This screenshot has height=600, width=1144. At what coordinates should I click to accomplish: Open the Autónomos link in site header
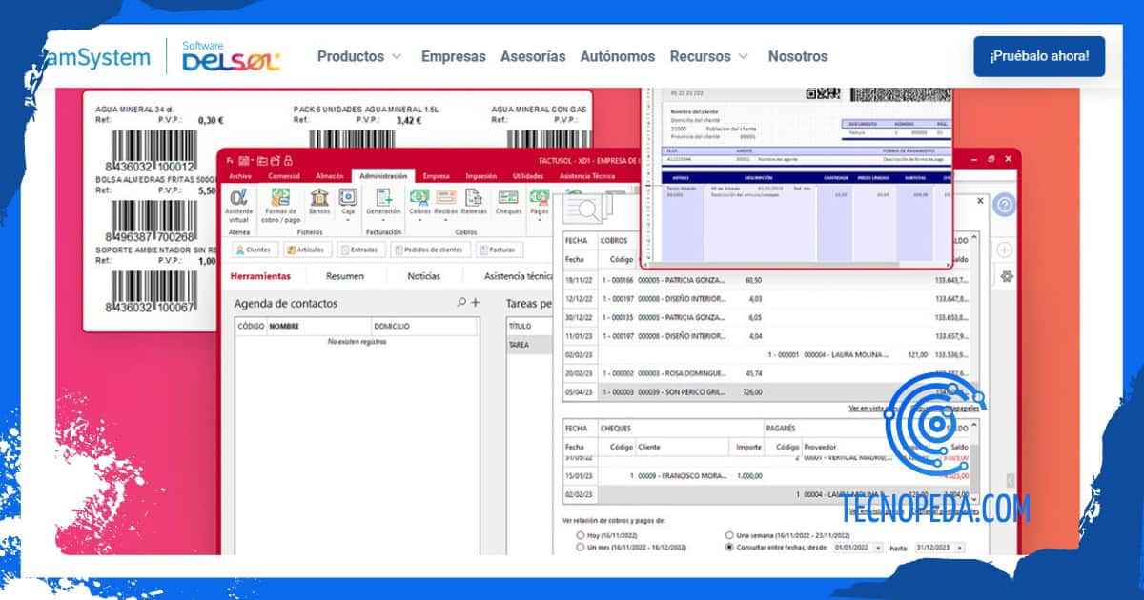tap(618, 56)
